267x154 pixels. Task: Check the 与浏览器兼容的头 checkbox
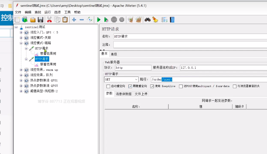[235, 86]
